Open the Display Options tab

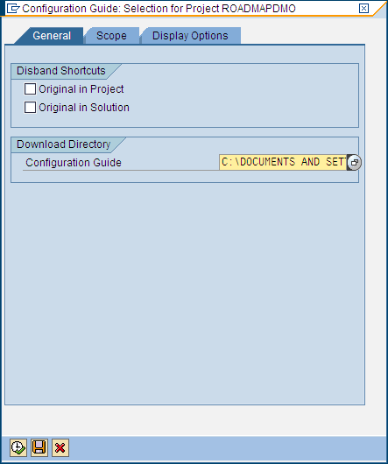[190, 36]
